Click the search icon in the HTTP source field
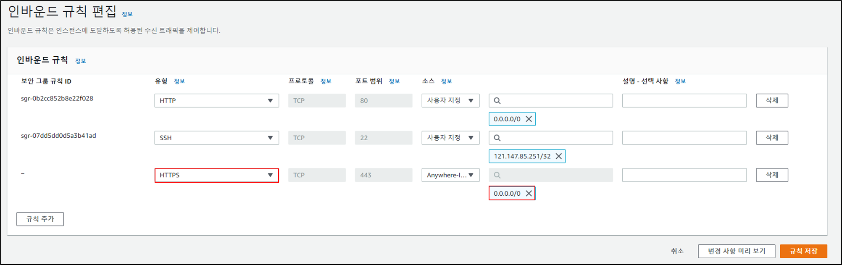The width and height of the screenshot is (842, 265). point(497,101)
